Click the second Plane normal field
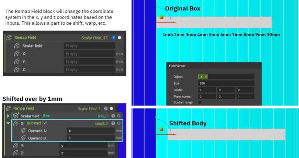Viewport: 299px width, 158px height. tap(226, 96)
